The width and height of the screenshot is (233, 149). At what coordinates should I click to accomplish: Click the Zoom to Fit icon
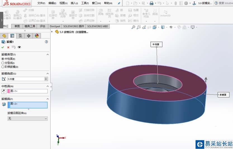coord(133,27)
